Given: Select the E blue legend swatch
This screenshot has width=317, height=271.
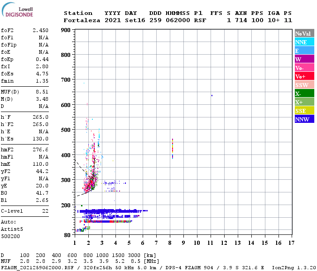Looking at the screenshot, I should point(304,51).
